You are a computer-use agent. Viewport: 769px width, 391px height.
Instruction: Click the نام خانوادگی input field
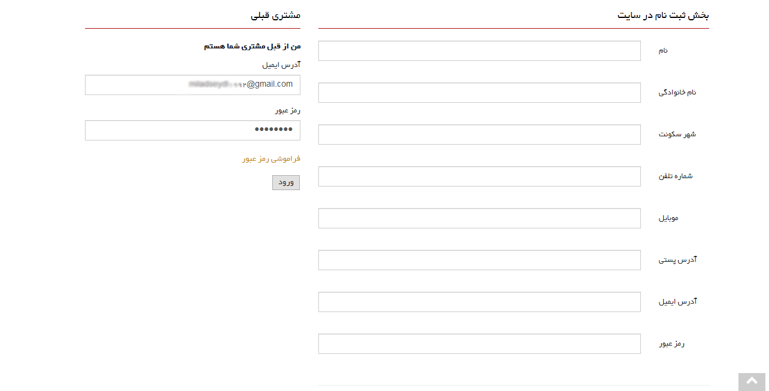point(479,93)
